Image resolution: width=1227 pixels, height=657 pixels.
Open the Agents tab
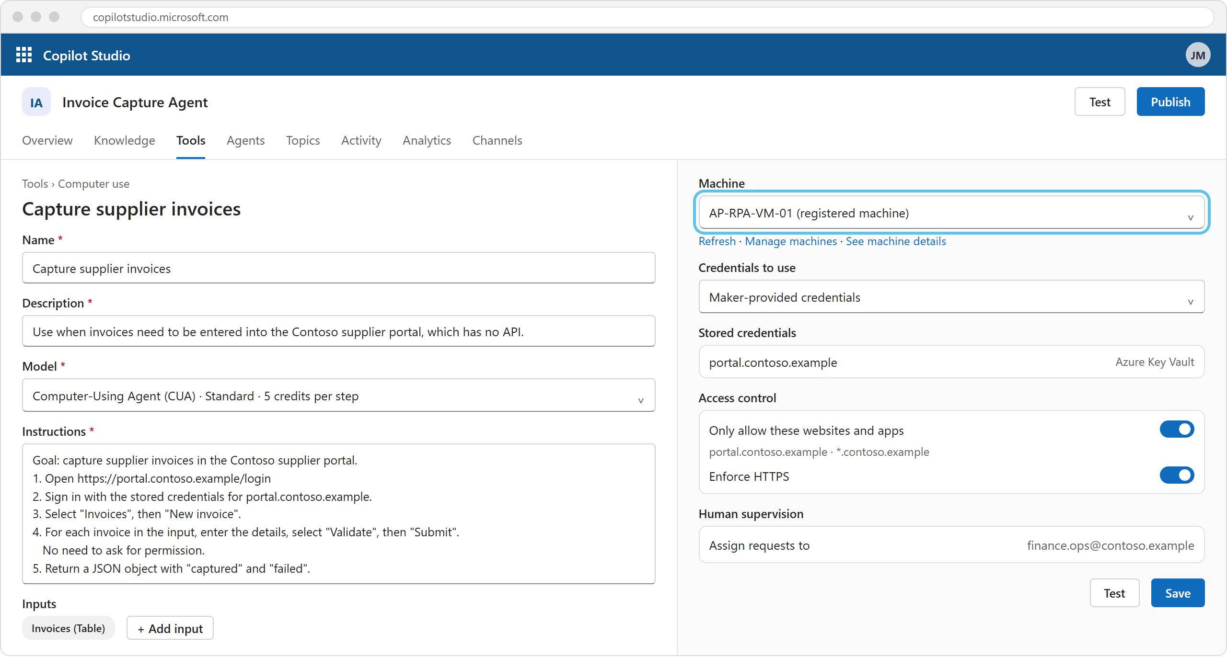(x=246, y=140)
